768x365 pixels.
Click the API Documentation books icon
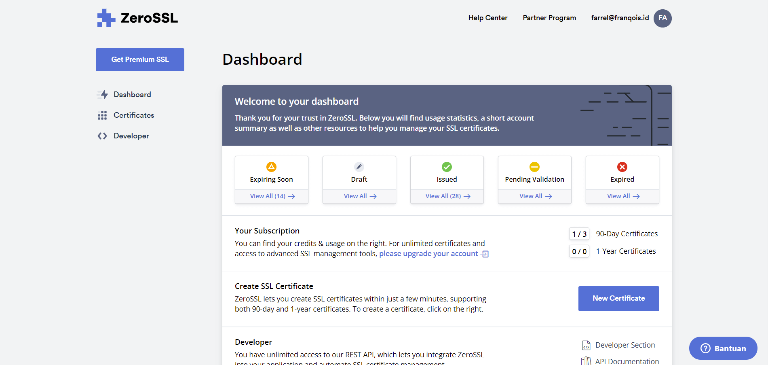tap(586, 361)
